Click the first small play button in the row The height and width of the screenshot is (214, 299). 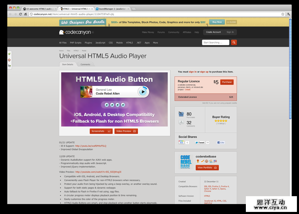pyautogui.click(x=107, y=105)
